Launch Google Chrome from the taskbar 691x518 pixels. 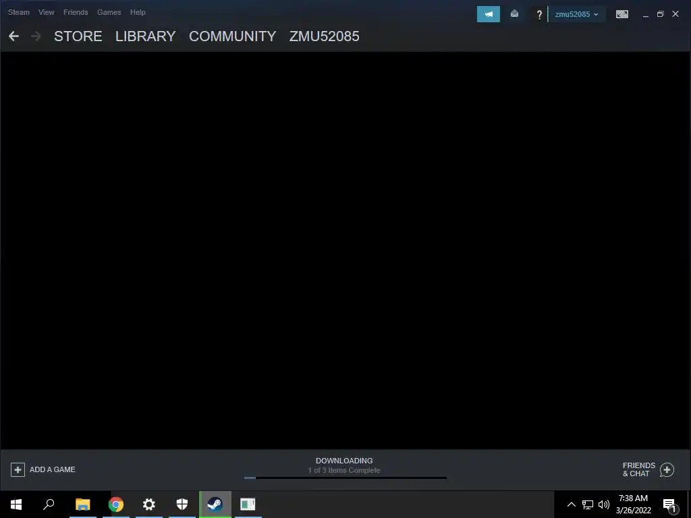[x=116, y=505]
